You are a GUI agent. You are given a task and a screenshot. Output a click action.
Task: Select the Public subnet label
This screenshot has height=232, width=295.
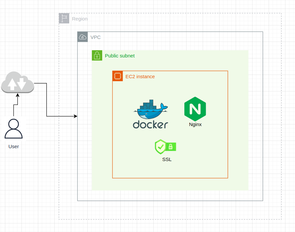pyautogui.click(x=120, y=56)
